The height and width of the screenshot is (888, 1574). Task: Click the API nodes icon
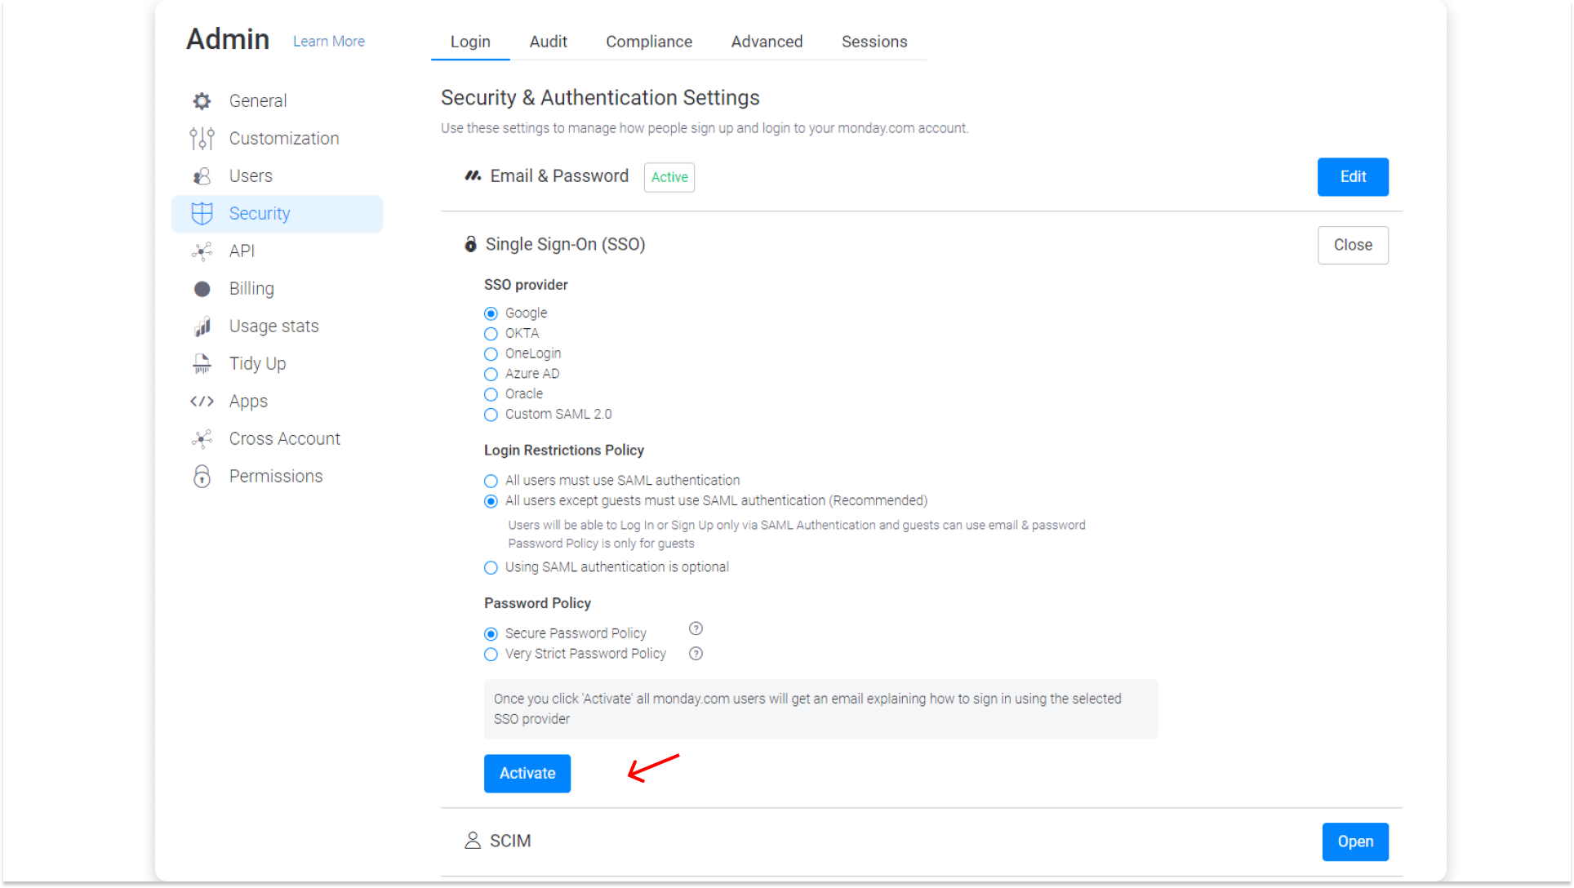(202, 251)
